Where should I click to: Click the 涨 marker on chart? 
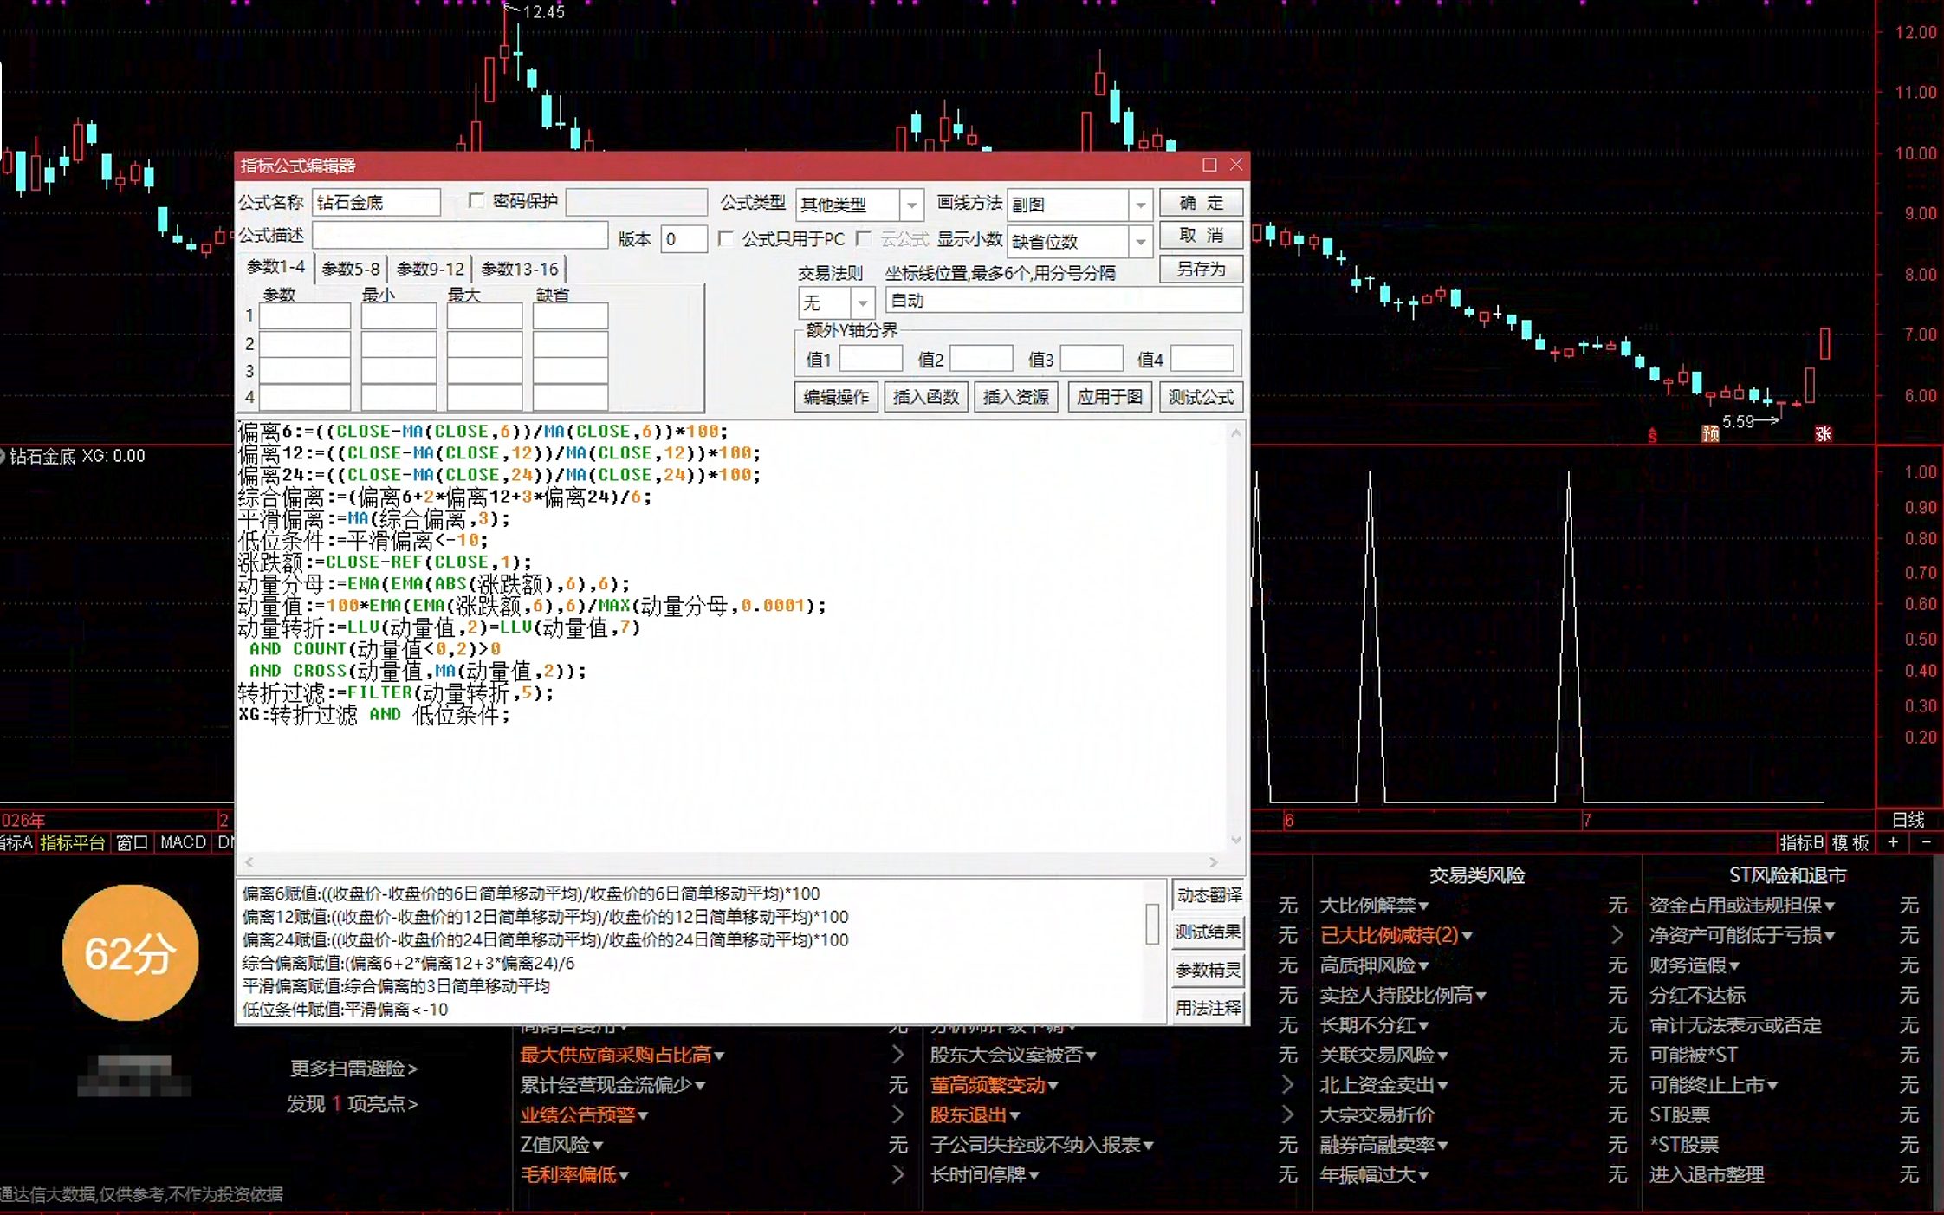tap(1824, 433)
